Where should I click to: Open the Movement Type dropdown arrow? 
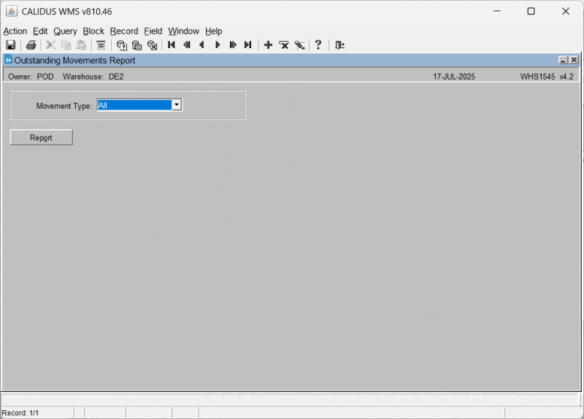click(x=177, y=105)
